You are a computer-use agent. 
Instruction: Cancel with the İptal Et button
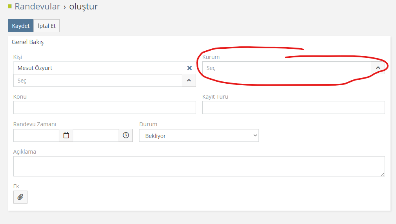(46, 26)
